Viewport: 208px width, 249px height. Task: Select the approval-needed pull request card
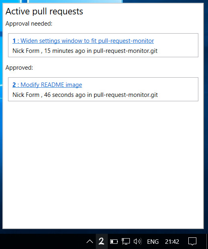click(103, 45)
